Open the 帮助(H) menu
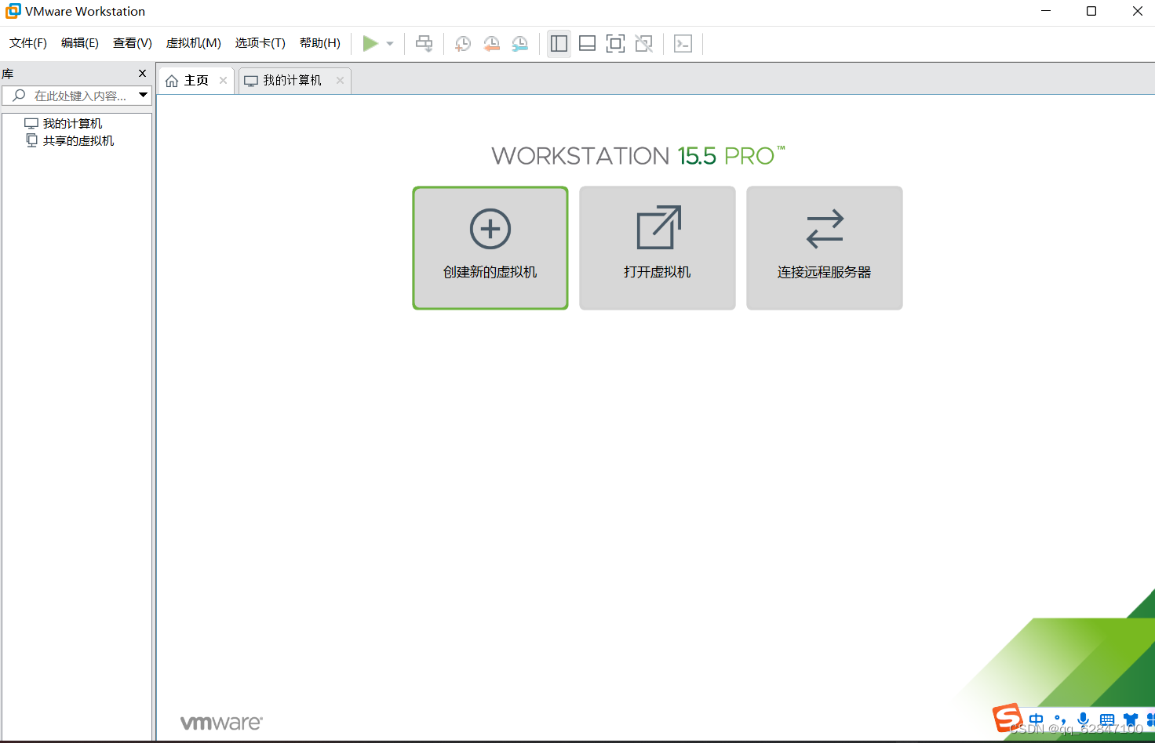 [320, 43]
